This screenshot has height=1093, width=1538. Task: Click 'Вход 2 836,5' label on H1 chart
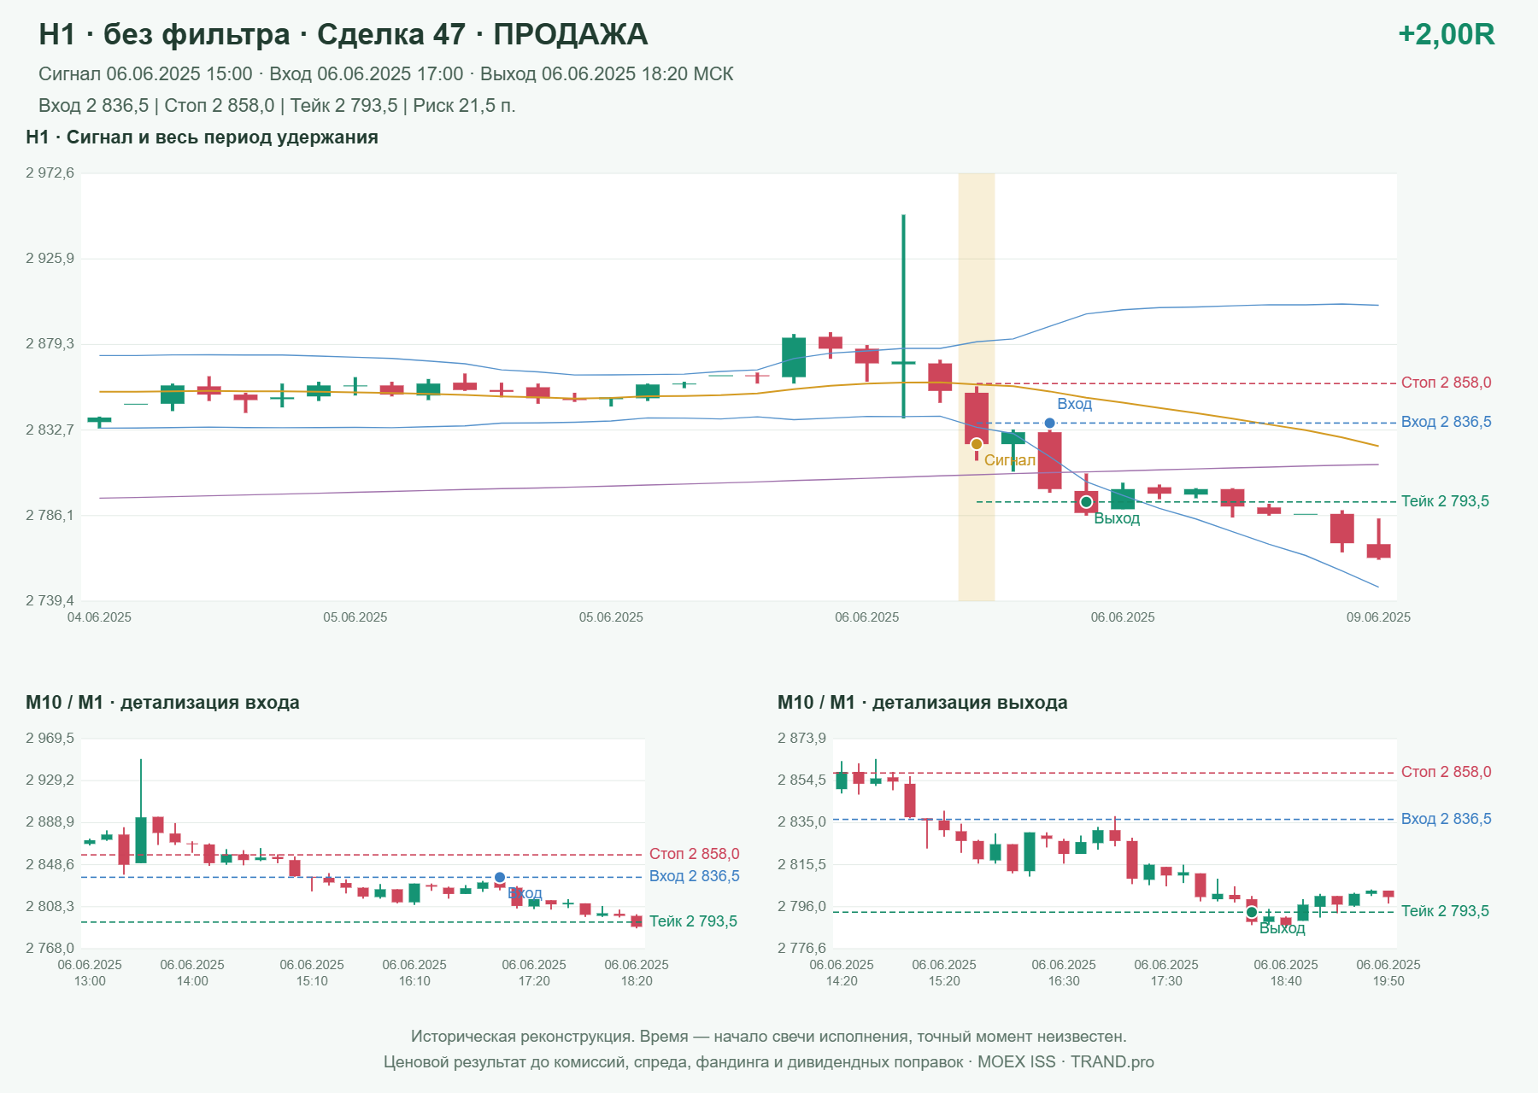click(1446, 422)
